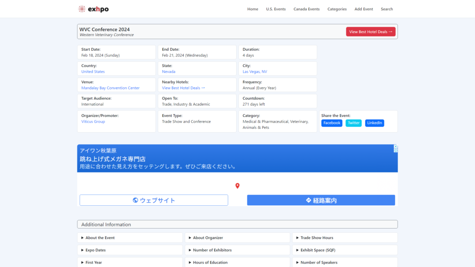Click the Trade Show and Conference text
The width and height of the screenshot is (475, 267).
(186, 122)
